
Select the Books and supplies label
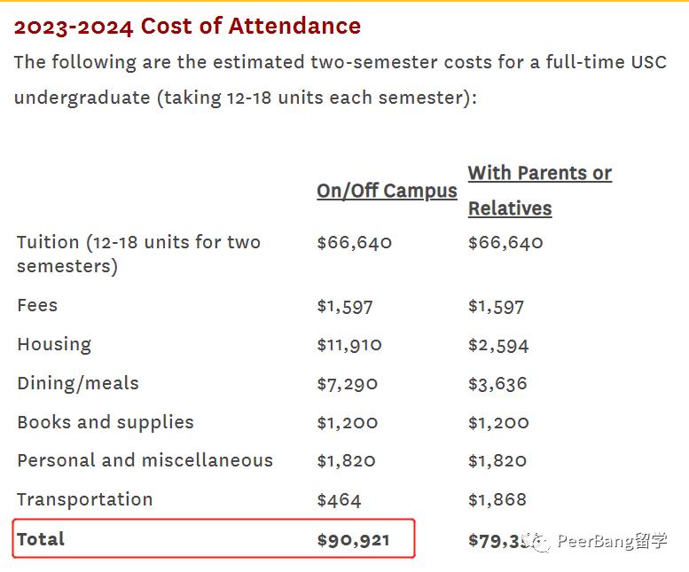(106, 422)
